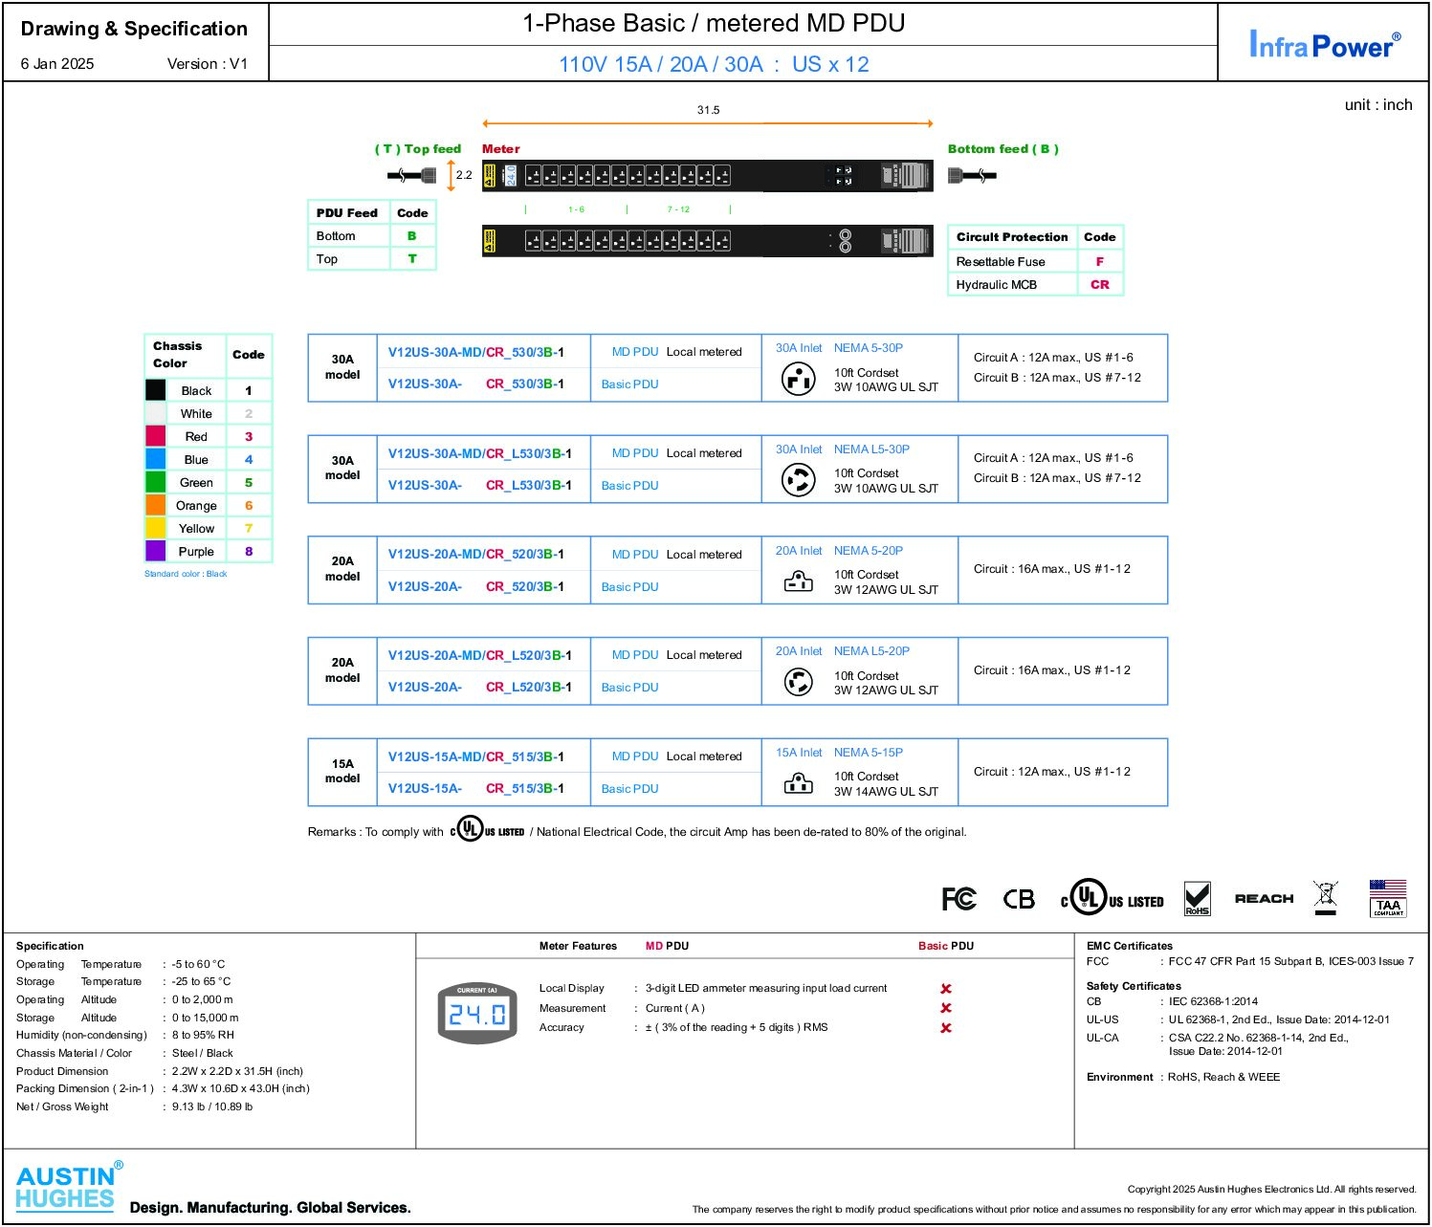The height and width of the screenshot is (1227, 1432).
Task: Select the White chassis color swatch
Action: 156,413
